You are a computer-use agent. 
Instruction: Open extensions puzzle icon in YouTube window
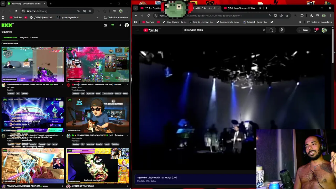point(302,15)
